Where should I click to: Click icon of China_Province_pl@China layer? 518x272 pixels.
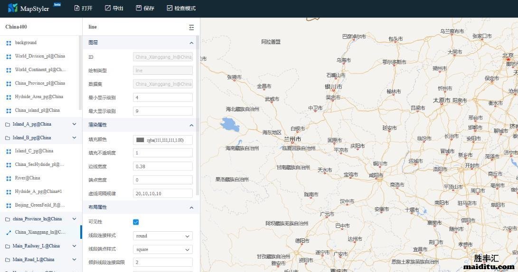point(9,83)
